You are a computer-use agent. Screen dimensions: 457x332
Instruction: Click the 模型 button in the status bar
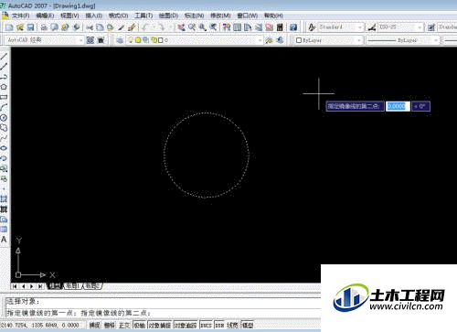tap(248, 326)
